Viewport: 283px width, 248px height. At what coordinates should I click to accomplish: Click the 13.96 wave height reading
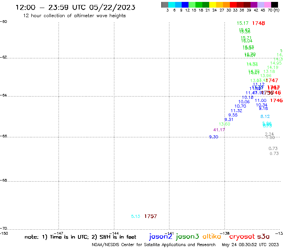266,76
